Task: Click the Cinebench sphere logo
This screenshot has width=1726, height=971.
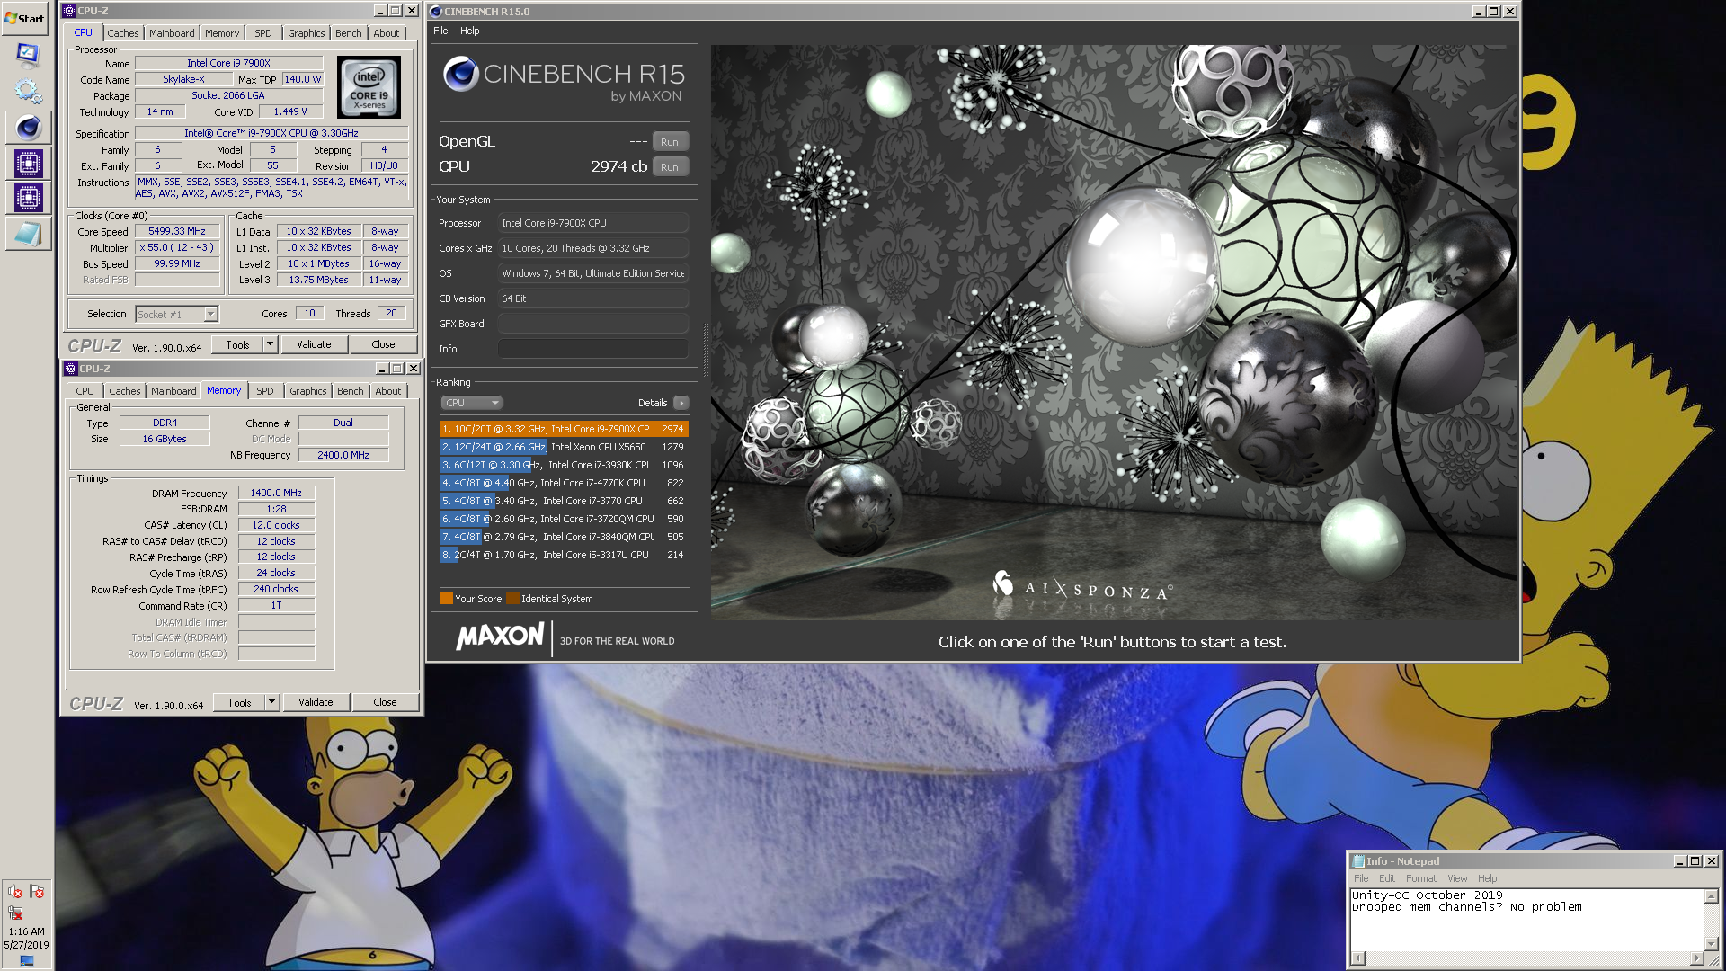Action: click(x=460, y=74)
